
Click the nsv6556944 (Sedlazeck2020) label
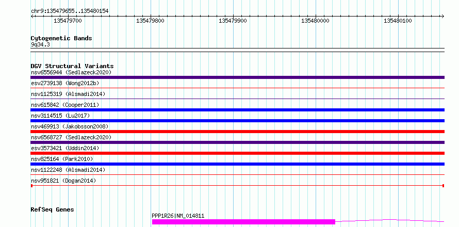coord(71,72)
